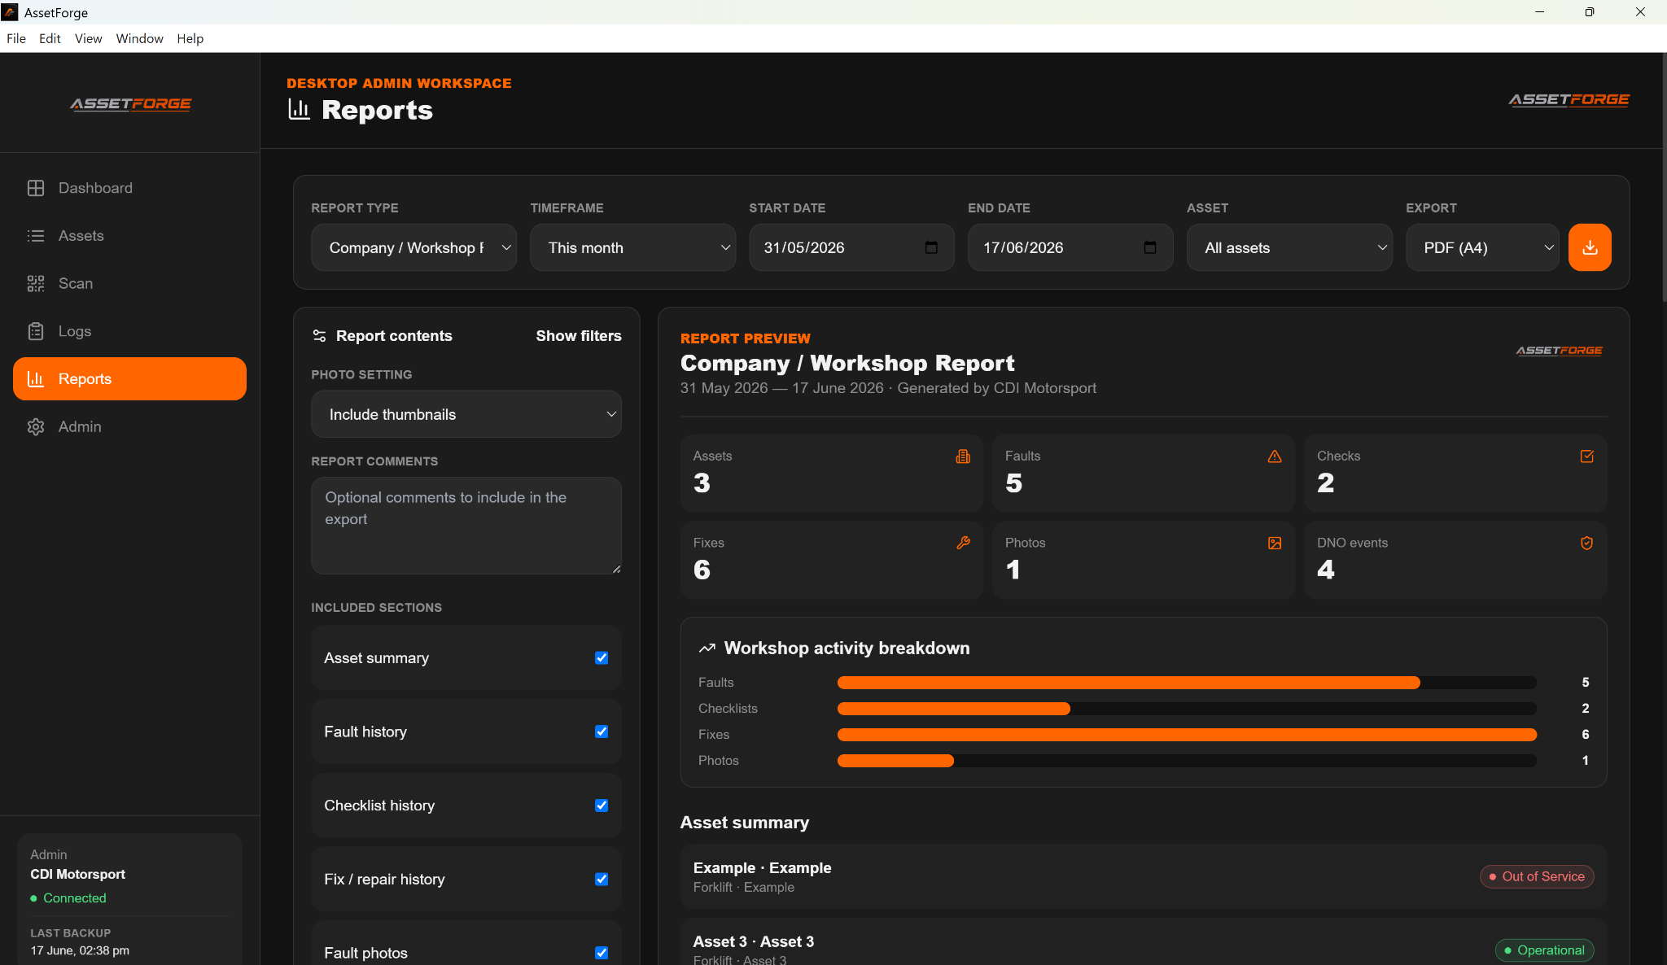This screenshot has width=1667, height=965.
Task: Open the Edit menu
Action: 50,38
